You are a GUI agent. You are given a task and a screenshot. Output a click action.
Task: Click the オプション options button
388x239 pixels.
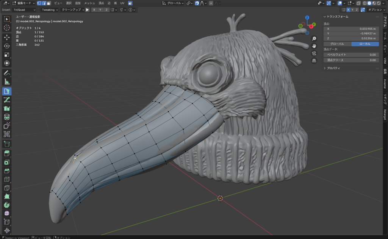click(376, 9)
